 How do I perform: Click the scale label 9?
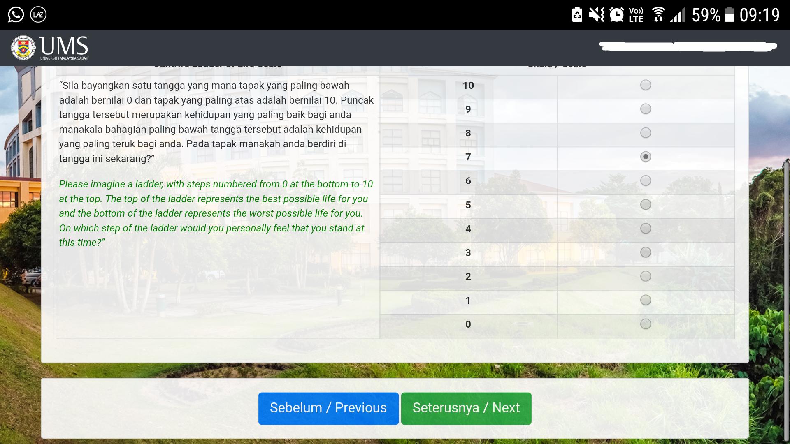468,109
